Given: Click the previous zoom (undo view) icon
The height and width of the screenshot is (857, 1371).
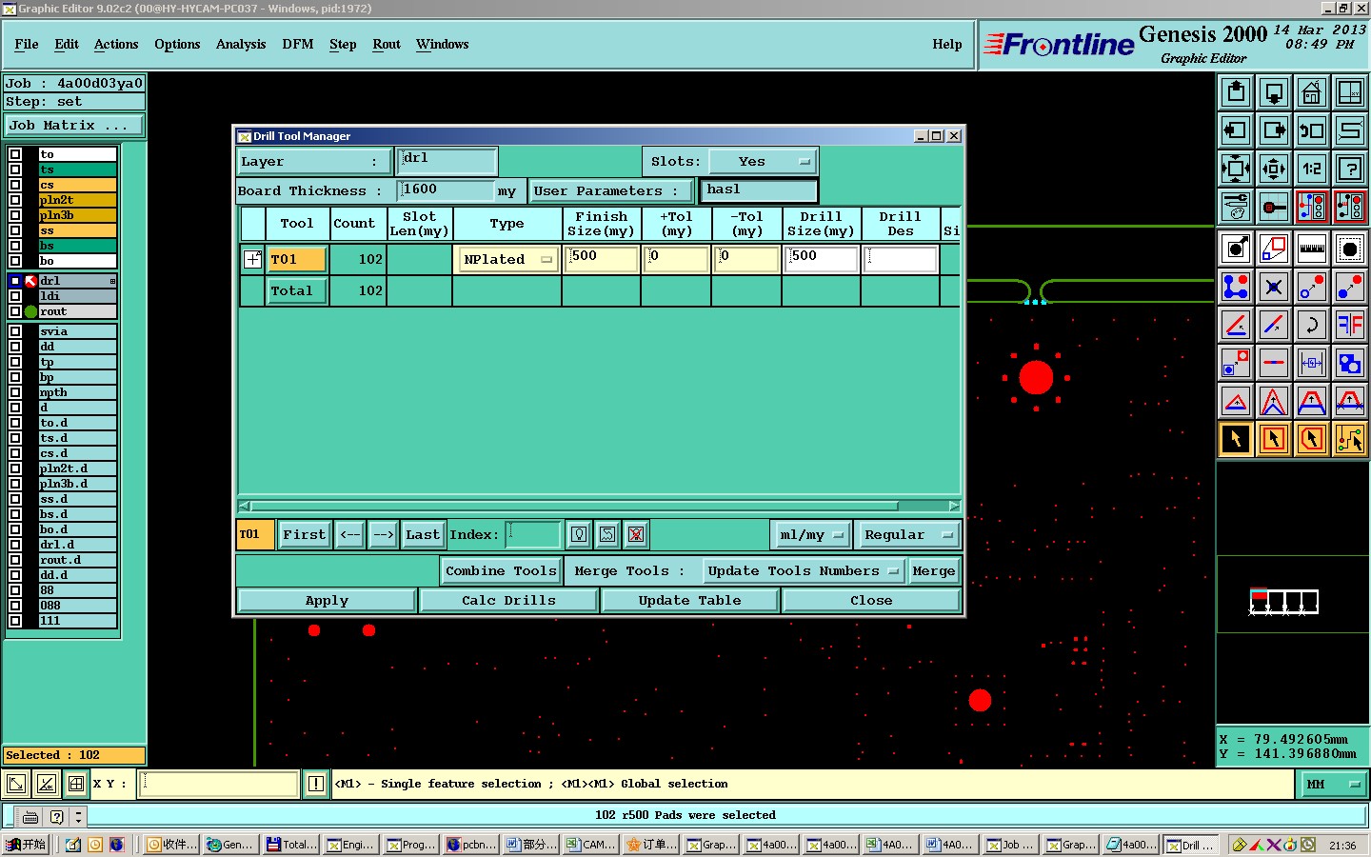Looking at the screenshot, I should point(1311,130).
